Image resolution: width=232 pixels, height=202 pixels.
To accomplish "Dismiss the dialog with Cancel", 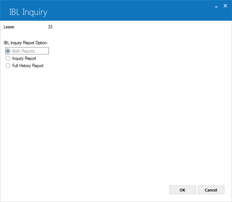I will click(x=211, y=190).
